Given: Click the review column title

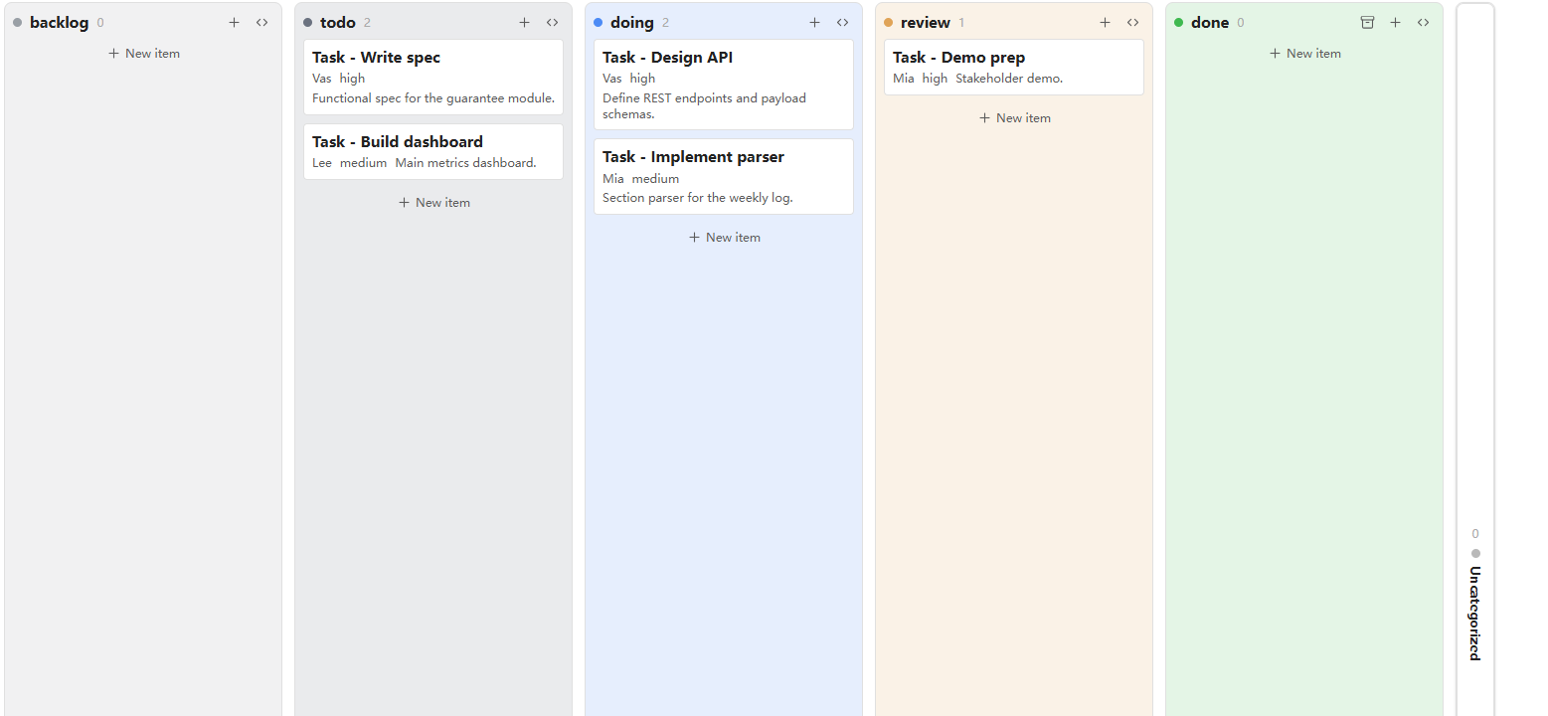Looking at the screenshot, I should click(926, 23).
